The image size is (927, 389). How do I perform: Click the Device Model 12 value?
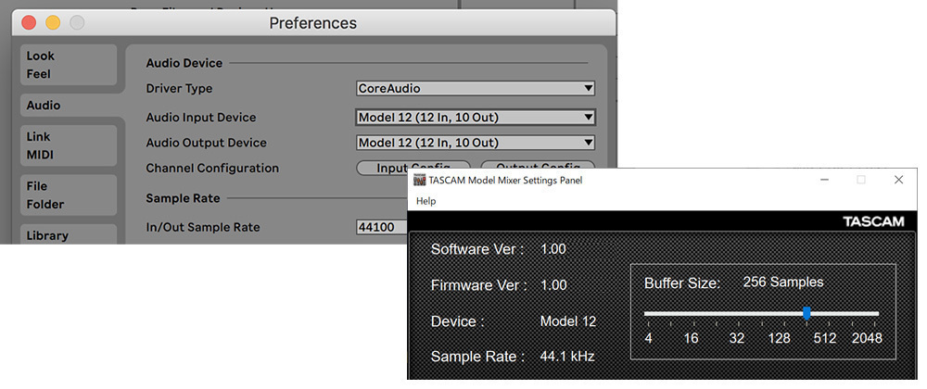click(x=568, y=321)
